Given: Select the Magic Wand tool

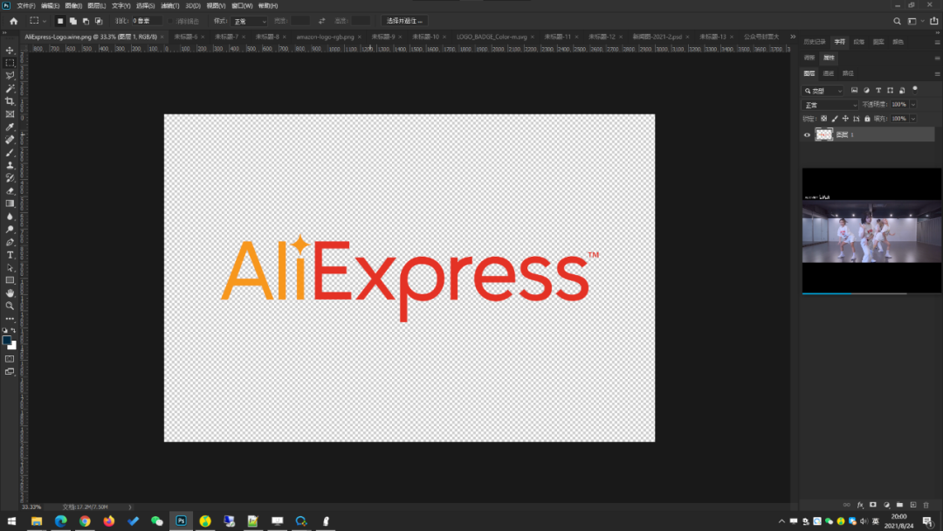Looking at the screenshot, I should coord(10,88).
